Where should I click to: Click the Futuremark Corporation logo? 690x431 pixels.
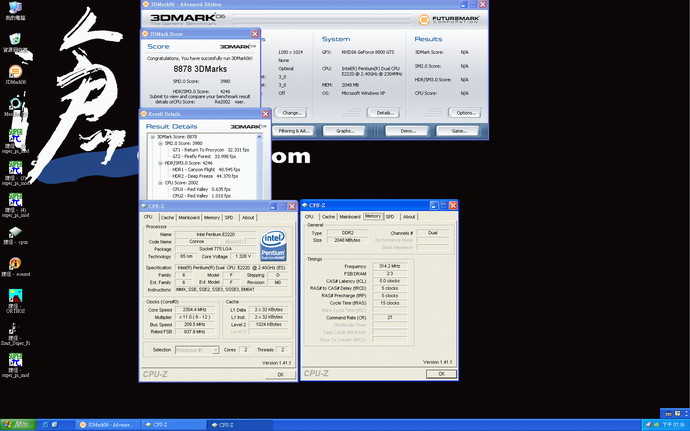tap(449, 19)
